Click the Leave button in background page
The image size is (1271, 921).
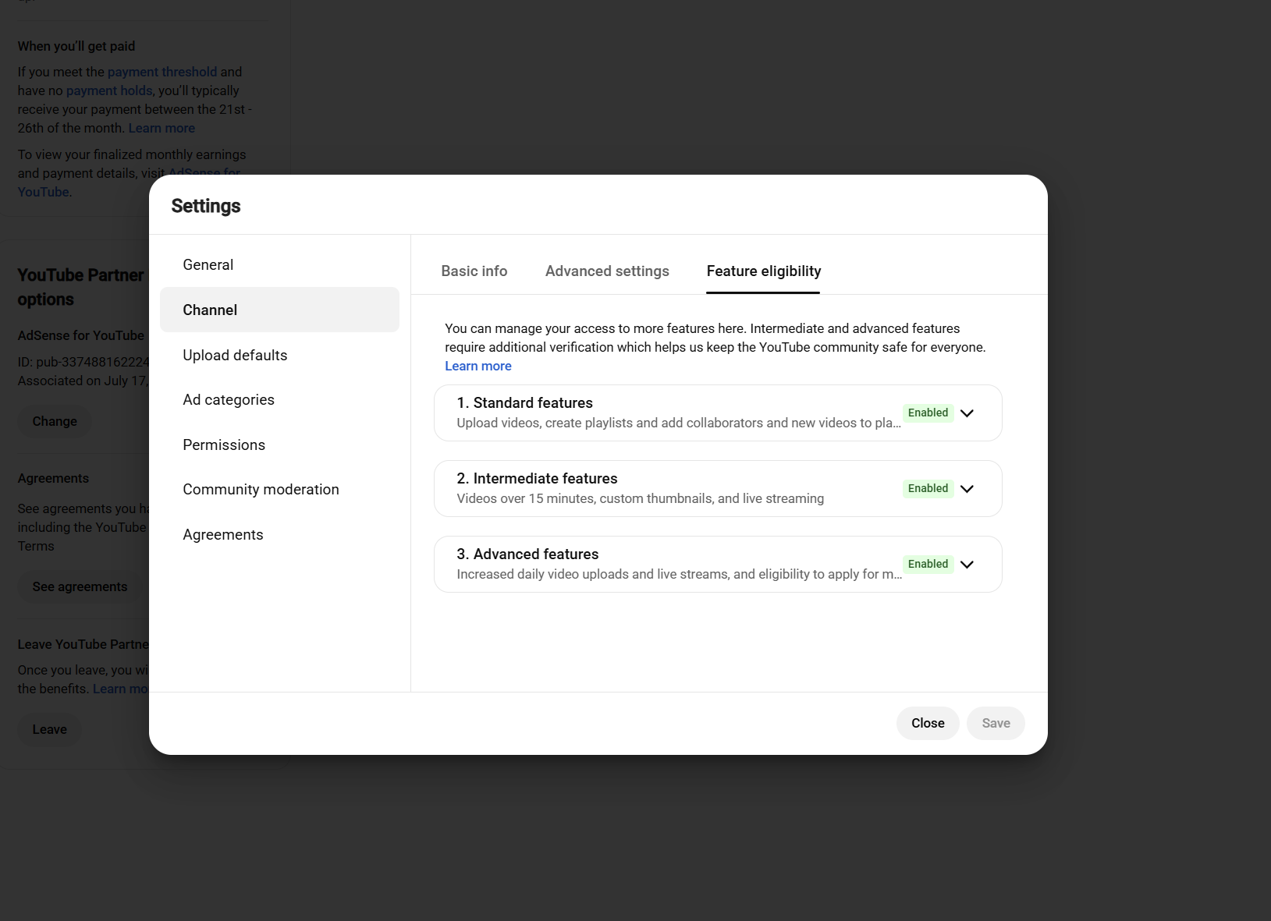click(x=49, y=729)
